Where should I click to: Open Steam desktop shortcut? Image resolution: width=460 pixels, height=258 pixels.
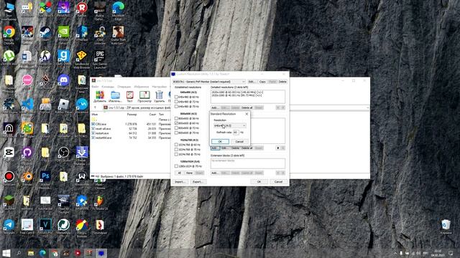45,32
